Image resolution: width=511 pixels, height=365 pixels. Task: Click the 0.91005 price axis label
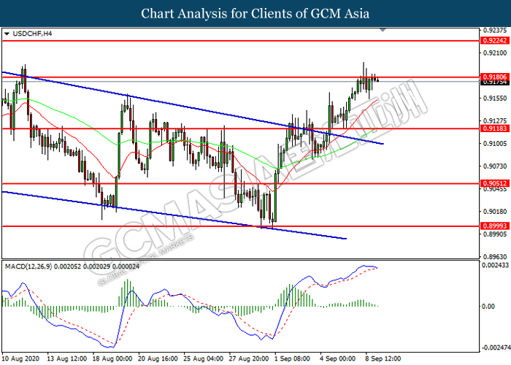[x=495, y=143]
